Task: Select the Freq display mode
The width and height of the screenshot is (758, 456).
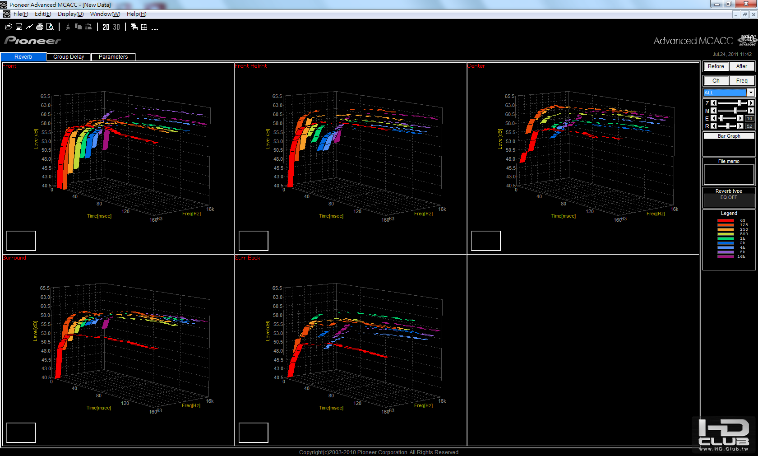Action: [742, 81]
